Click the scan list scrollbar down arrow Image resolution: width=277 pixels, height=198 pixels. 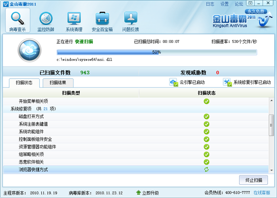(272, 170)
